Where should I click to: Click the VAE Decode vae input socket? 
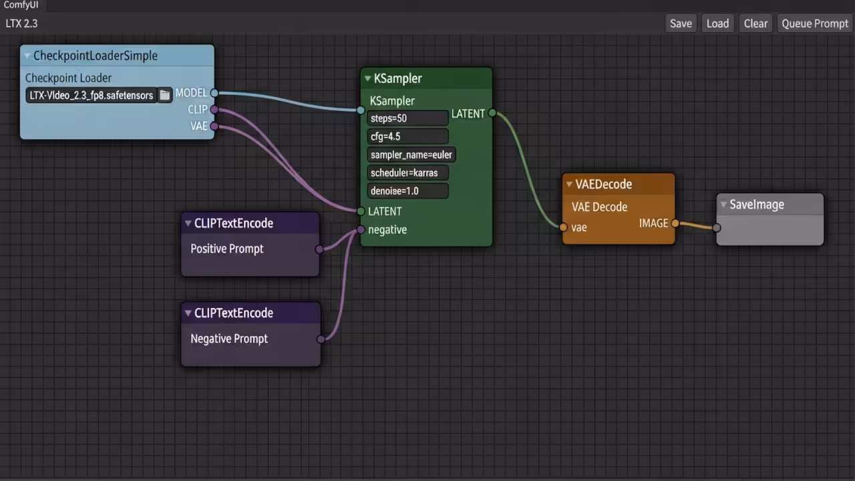[x=563, y=227]
